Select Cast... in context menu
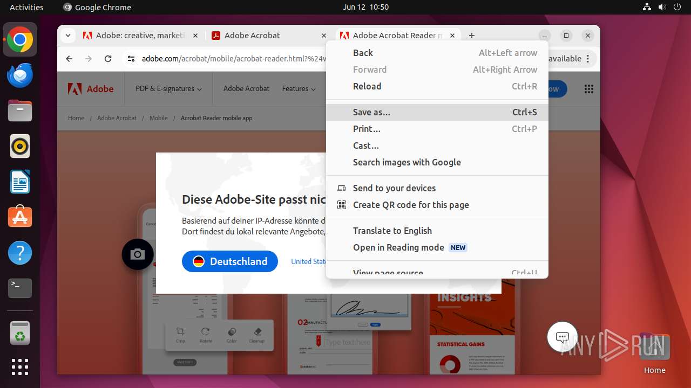Viewport: 691px width, 388px height. tap(437, 145)
